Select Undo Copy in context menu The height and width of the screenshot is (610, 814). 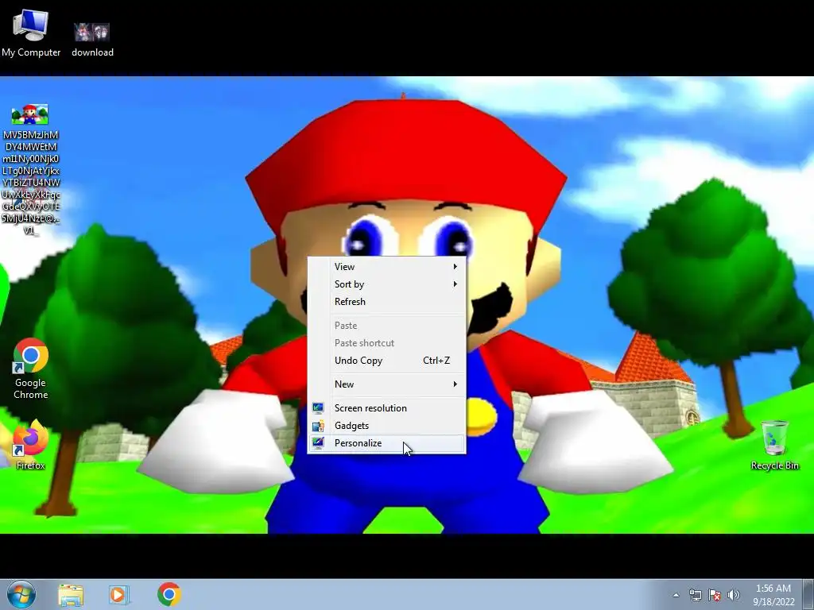[x=387, y=361]
